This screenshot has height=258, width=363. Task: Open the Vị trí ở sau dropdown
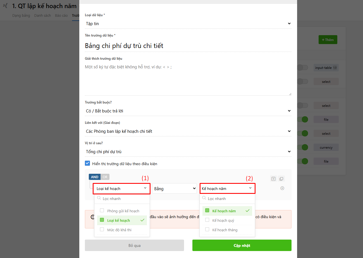[188, 152]
